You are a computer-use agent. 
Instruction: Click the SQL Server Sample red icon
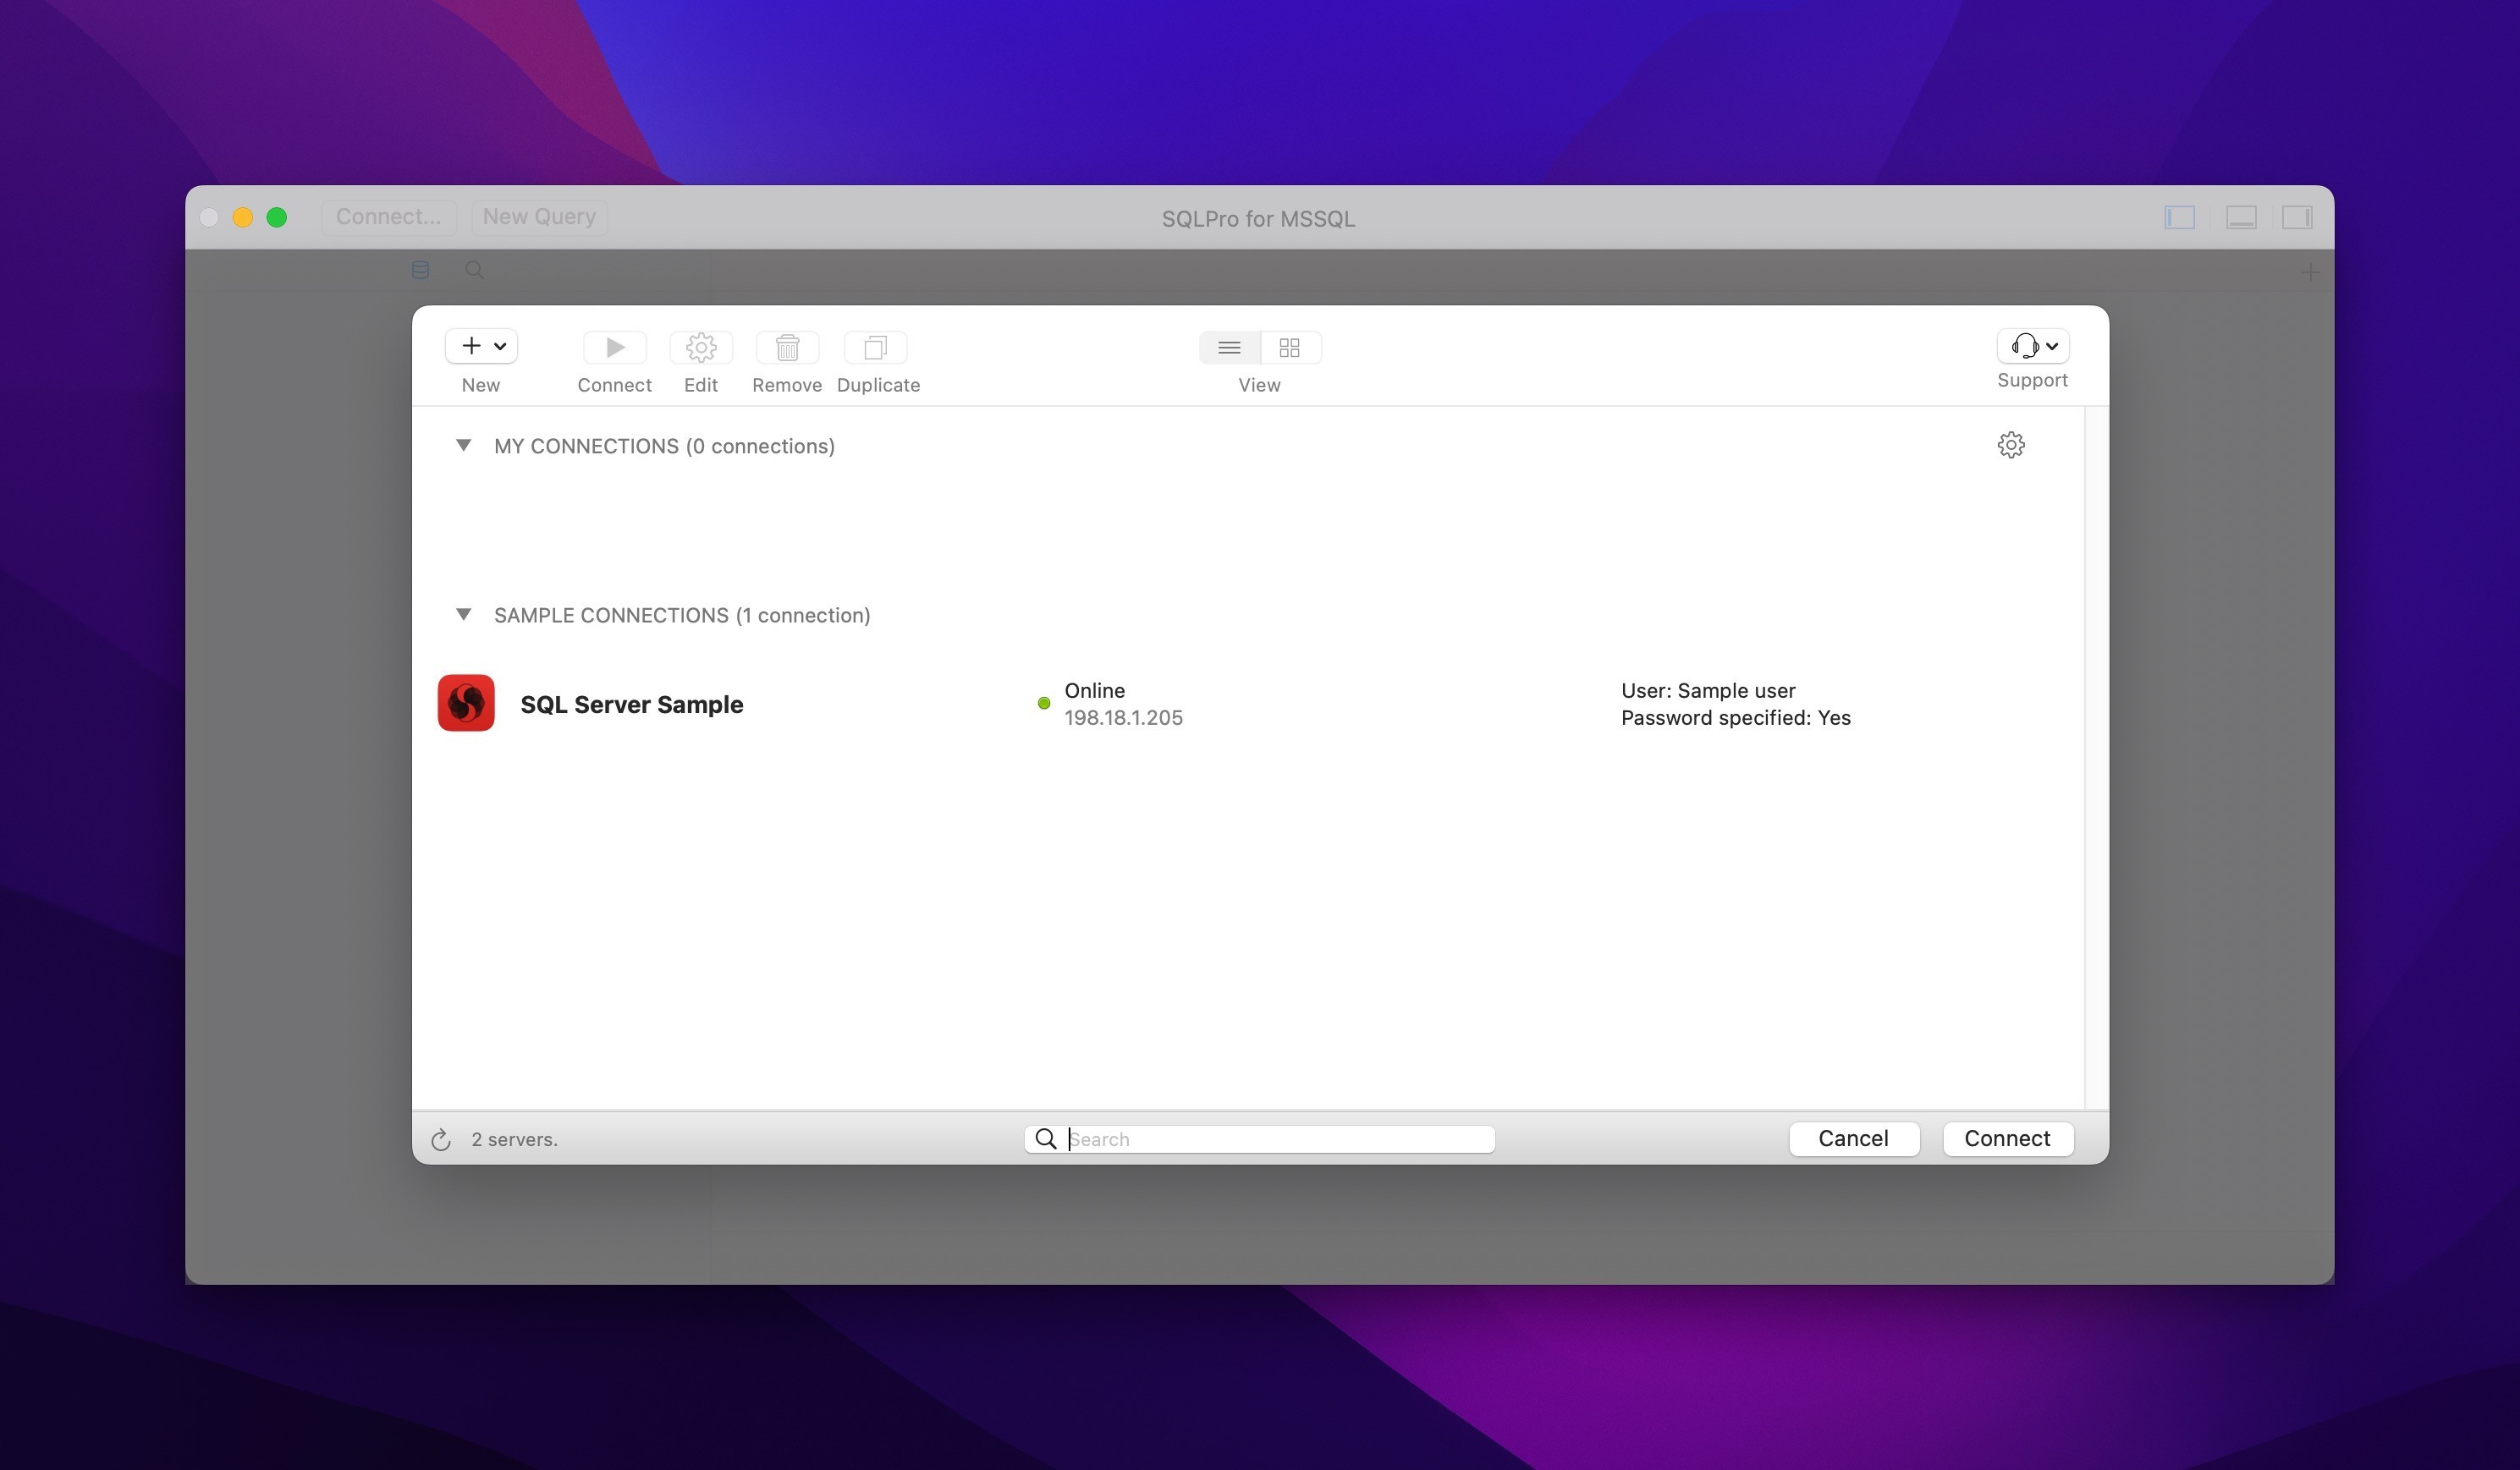click(x=466, y=703)
